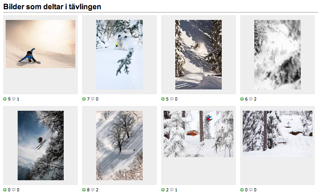Screen dimensions: 318x196
Task: Click green plus under shadowed forest trail photo
Action: tap(163, 99)
